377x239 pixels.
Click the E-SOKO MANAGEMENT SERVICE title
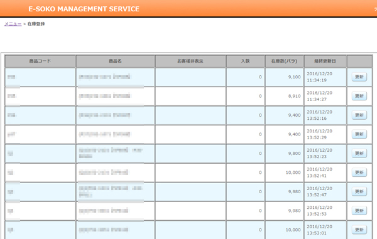(84, 9)
